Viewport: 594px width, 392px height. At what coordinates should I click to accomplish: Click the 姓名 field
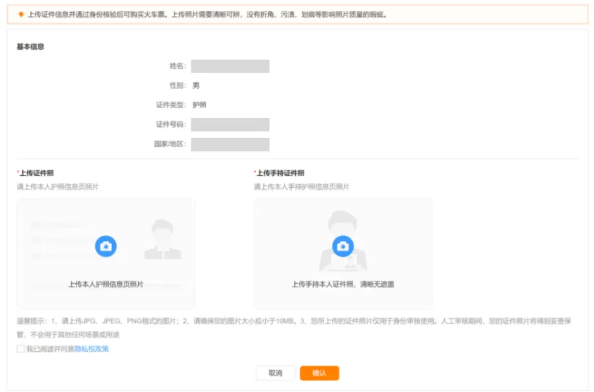pos(230,66)
